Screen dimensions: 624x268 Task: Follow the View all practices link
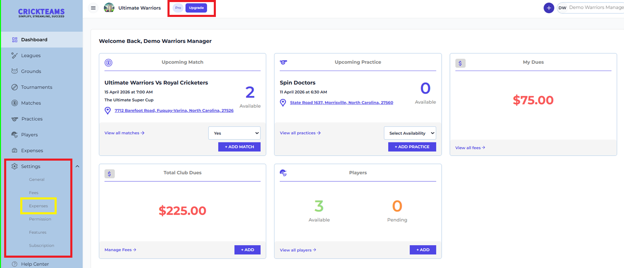300,133
